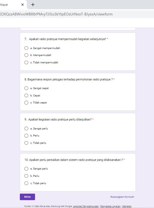Viewport: 154px width, 208px height.
Task: Pick 'Sangat cepat' for question 8
Action: (26, 88)
